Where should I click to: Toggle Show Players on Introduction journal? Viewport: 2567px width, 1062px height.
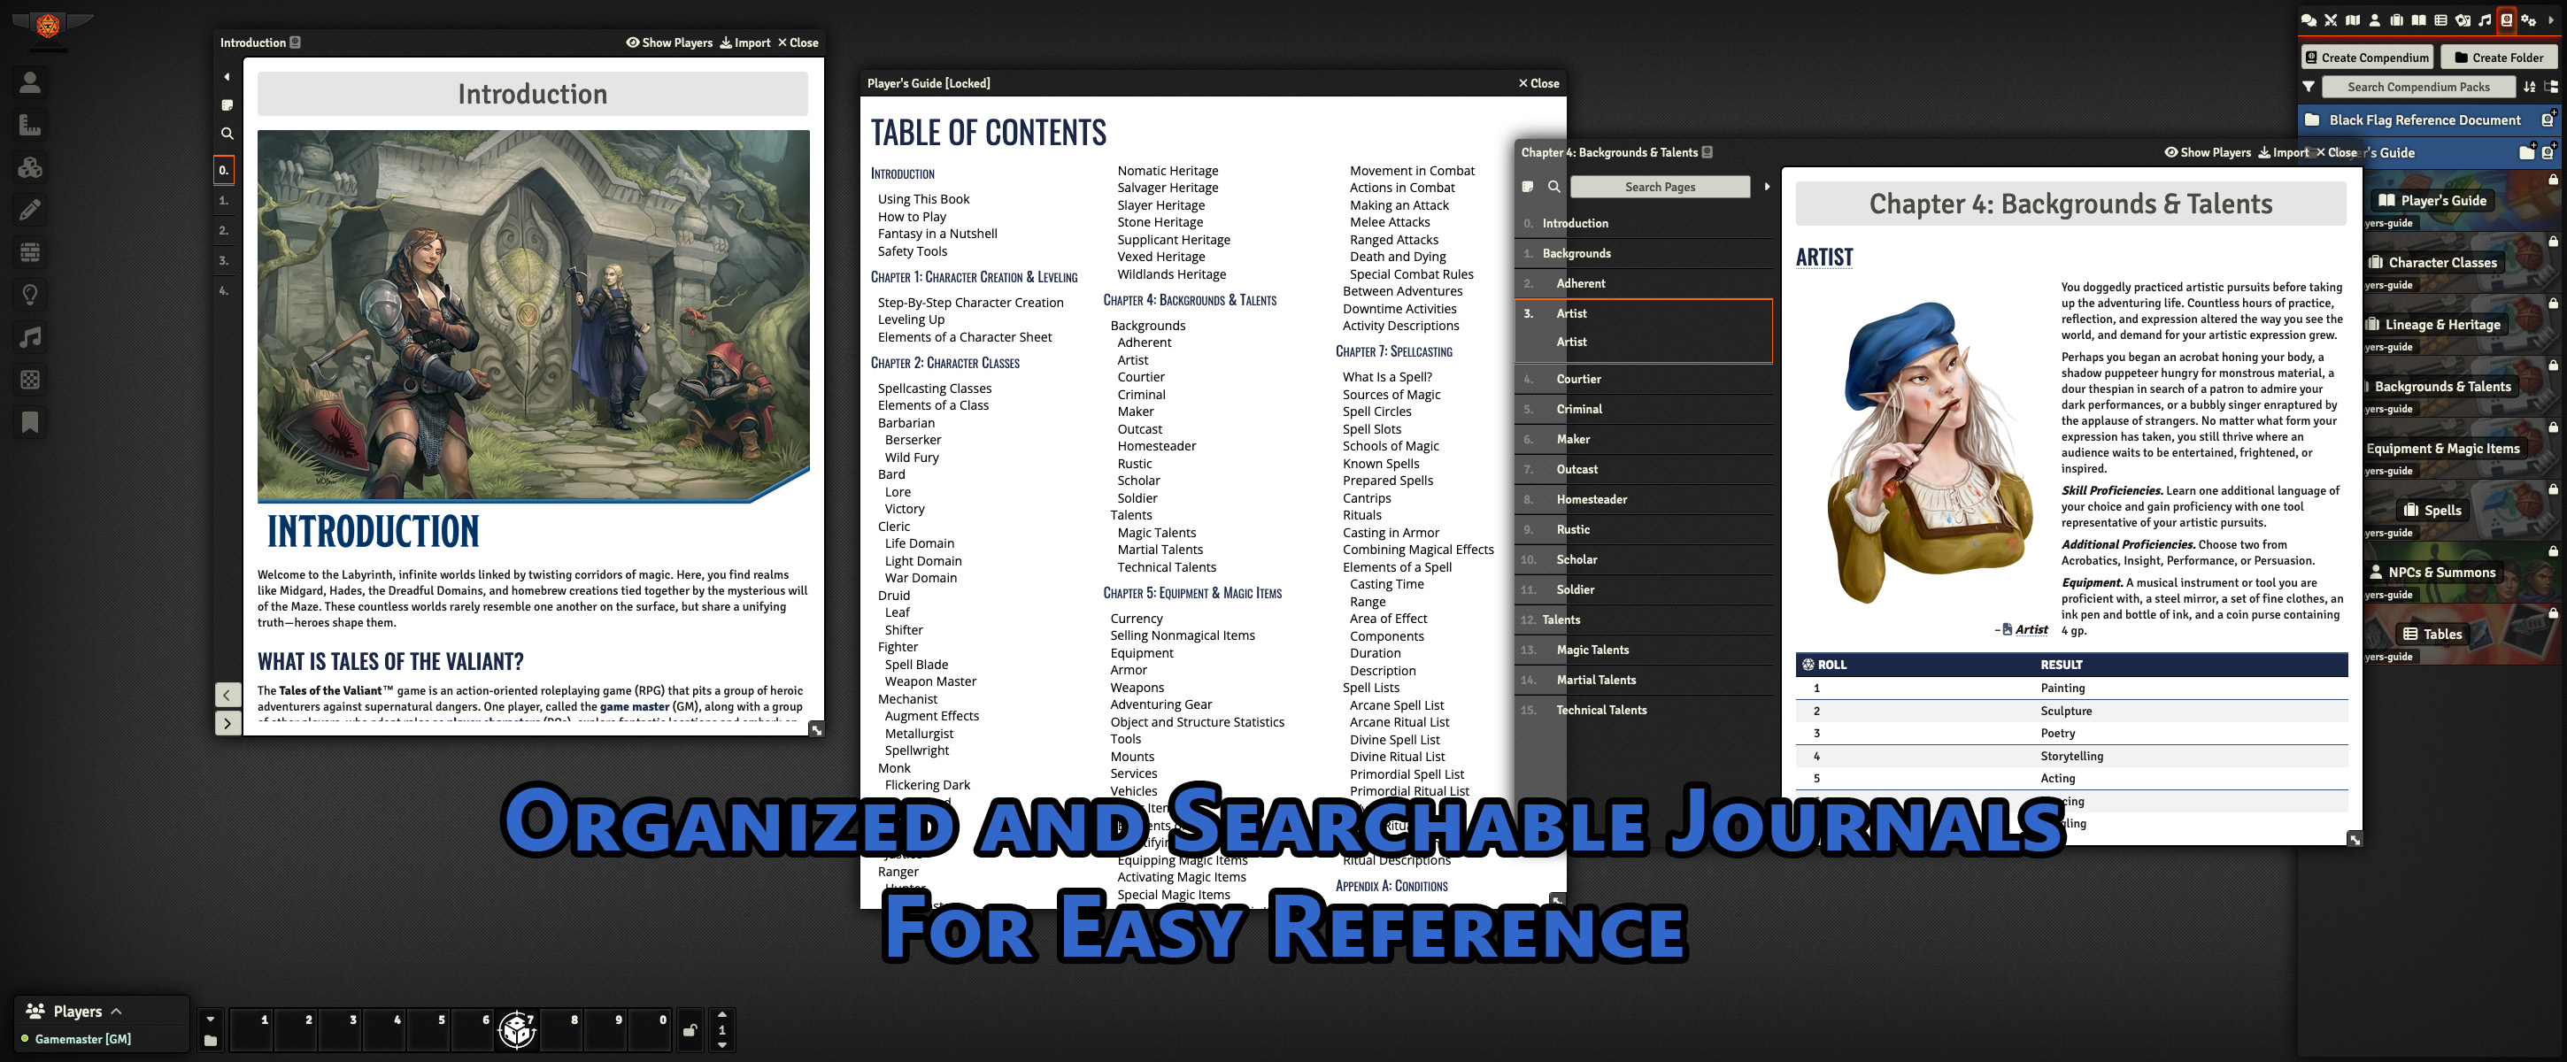(x=668, y=42)
